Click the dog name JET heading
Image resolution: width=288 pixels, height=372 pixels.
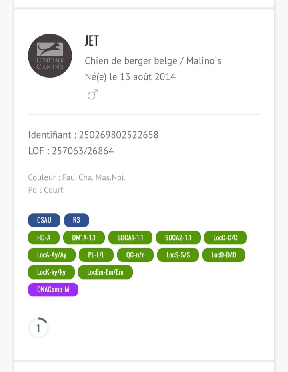(92, 41)
